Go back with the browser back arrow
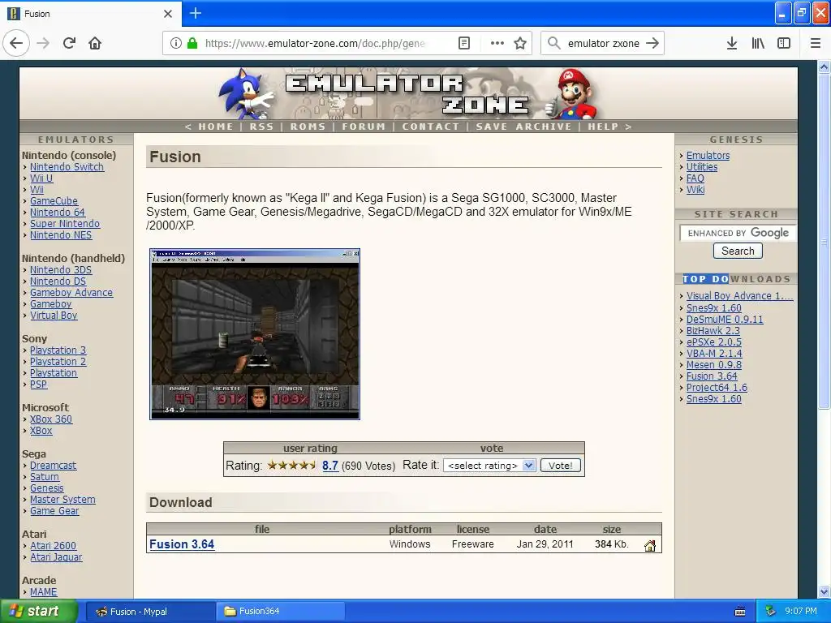 click(x=16, y=43)
